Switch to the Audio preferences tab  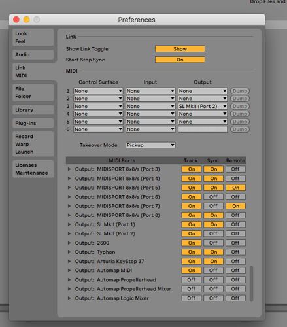coord(33,54)
